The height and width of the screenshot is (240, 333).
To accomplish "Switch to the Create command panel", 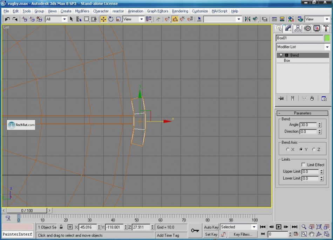I will click(x=279, y=28).
